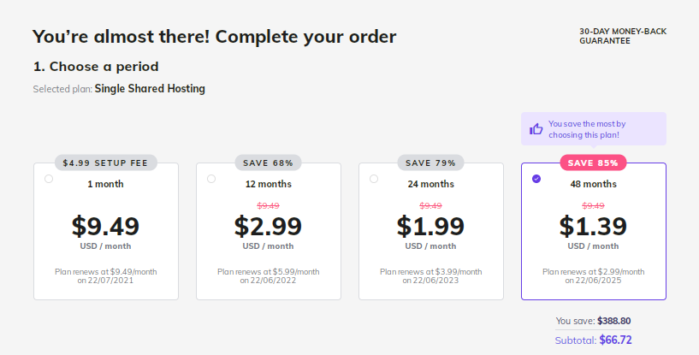This screenshot has width=699, height=355.
Task: Click the SAVE 85% badge
Action: tap(593, 163)
